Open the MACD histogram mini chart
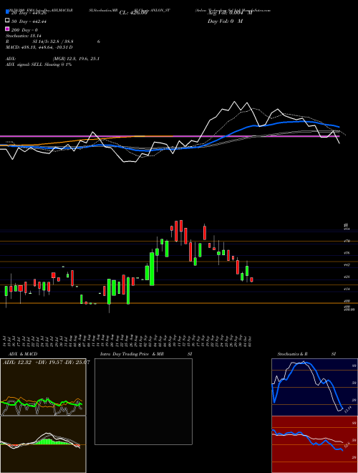 tap(43, 444)
